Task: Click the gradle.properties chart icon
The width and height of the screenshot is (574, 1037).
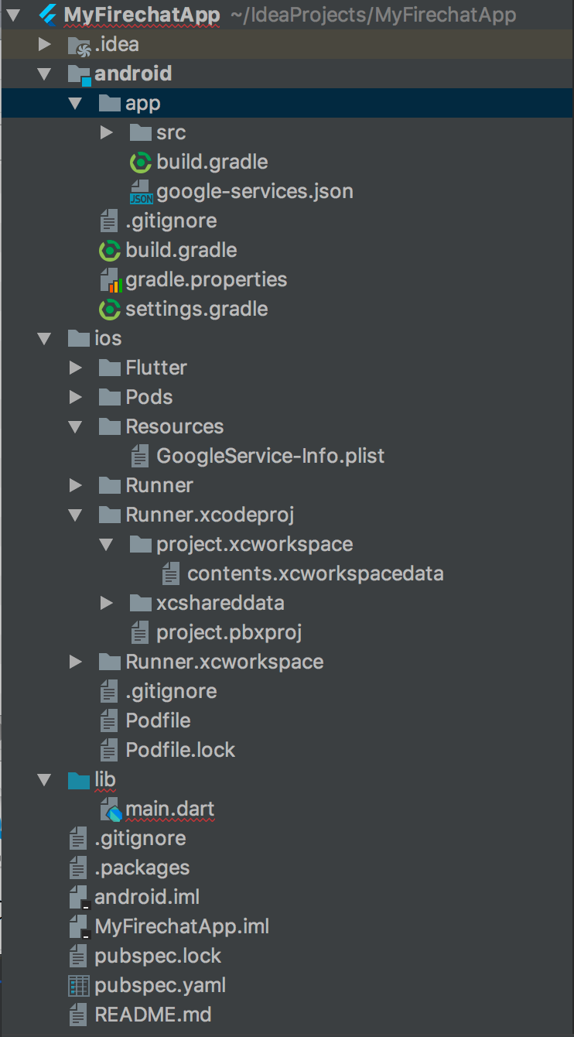Action: tap(110, 280)
